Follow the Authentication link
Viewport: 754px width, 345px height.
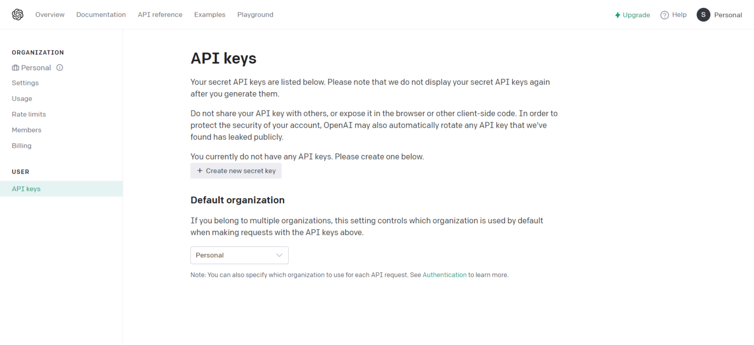pyautogui.click(x=444, y=275)
